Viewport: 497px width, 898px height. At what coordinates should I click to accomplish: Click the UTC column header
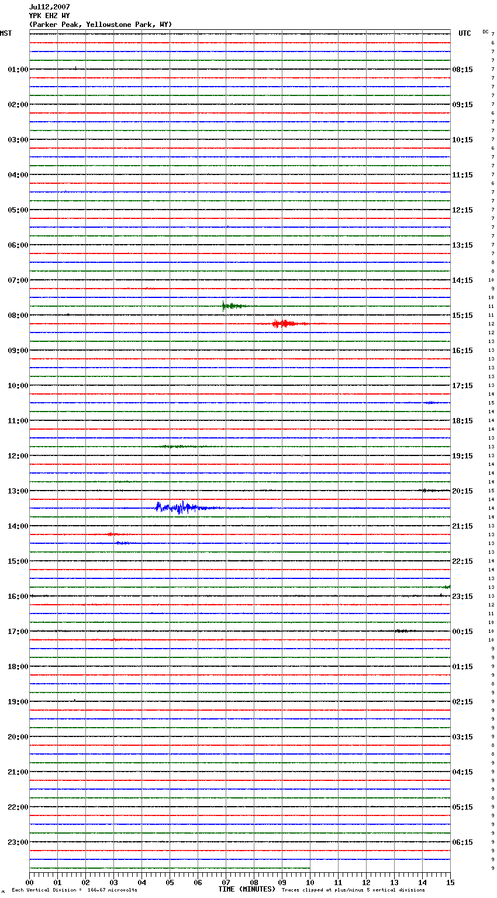pos(465,33)
